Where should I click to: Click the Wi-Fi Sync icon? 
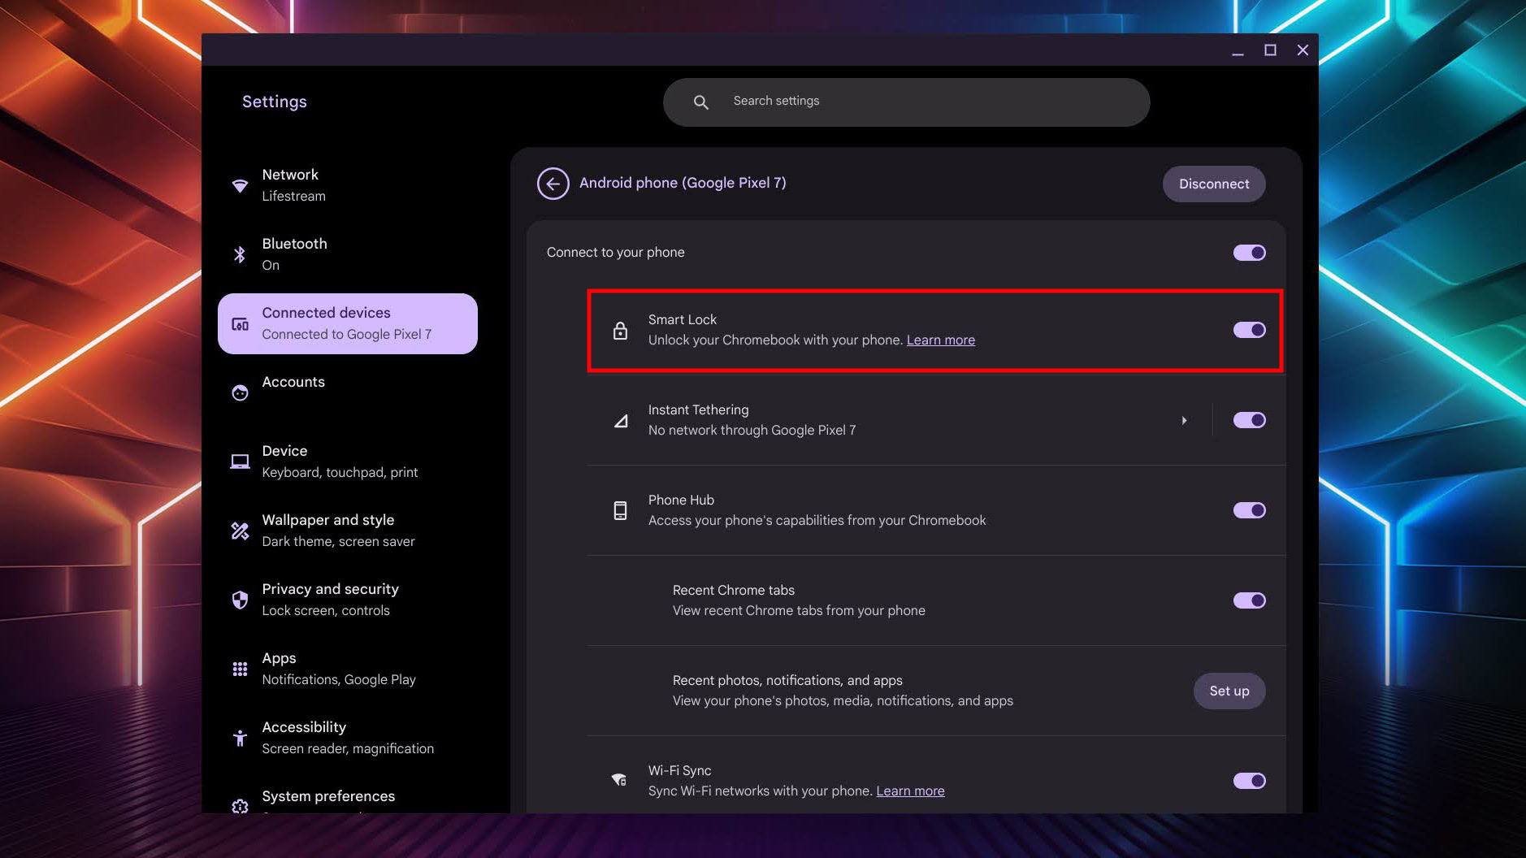click(619, 780)
